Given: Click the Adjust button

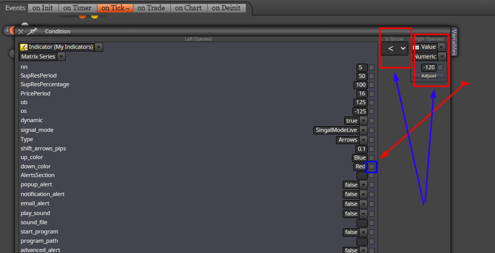Looking at the screenshot, I should [x=429, y=76].
